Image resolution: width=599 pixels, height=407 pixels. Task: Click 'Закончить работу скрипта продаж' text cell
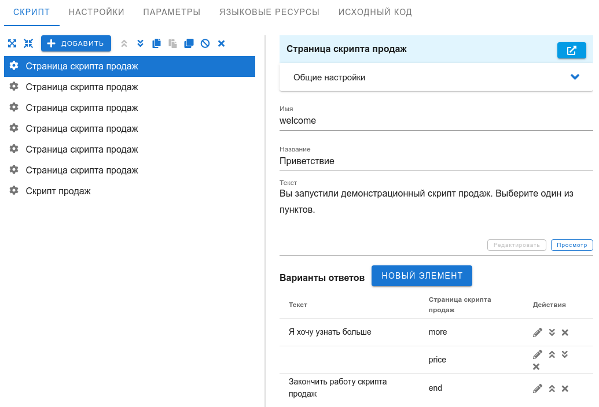coord(338,387)
